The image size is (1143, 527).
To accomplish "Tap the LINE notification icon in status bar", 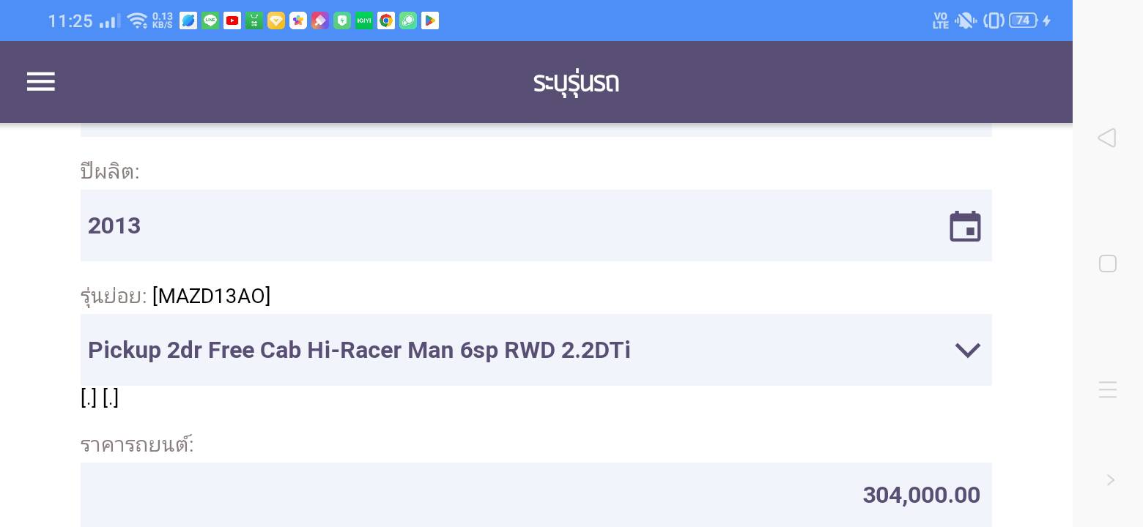I will 210,20.
